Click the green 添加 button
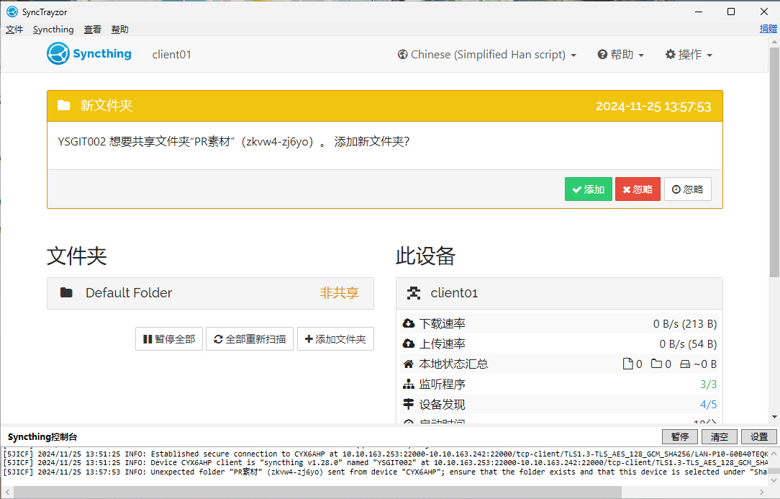Image resolution: width=780 pixels, height=499 pixels. tap(589, 189)
